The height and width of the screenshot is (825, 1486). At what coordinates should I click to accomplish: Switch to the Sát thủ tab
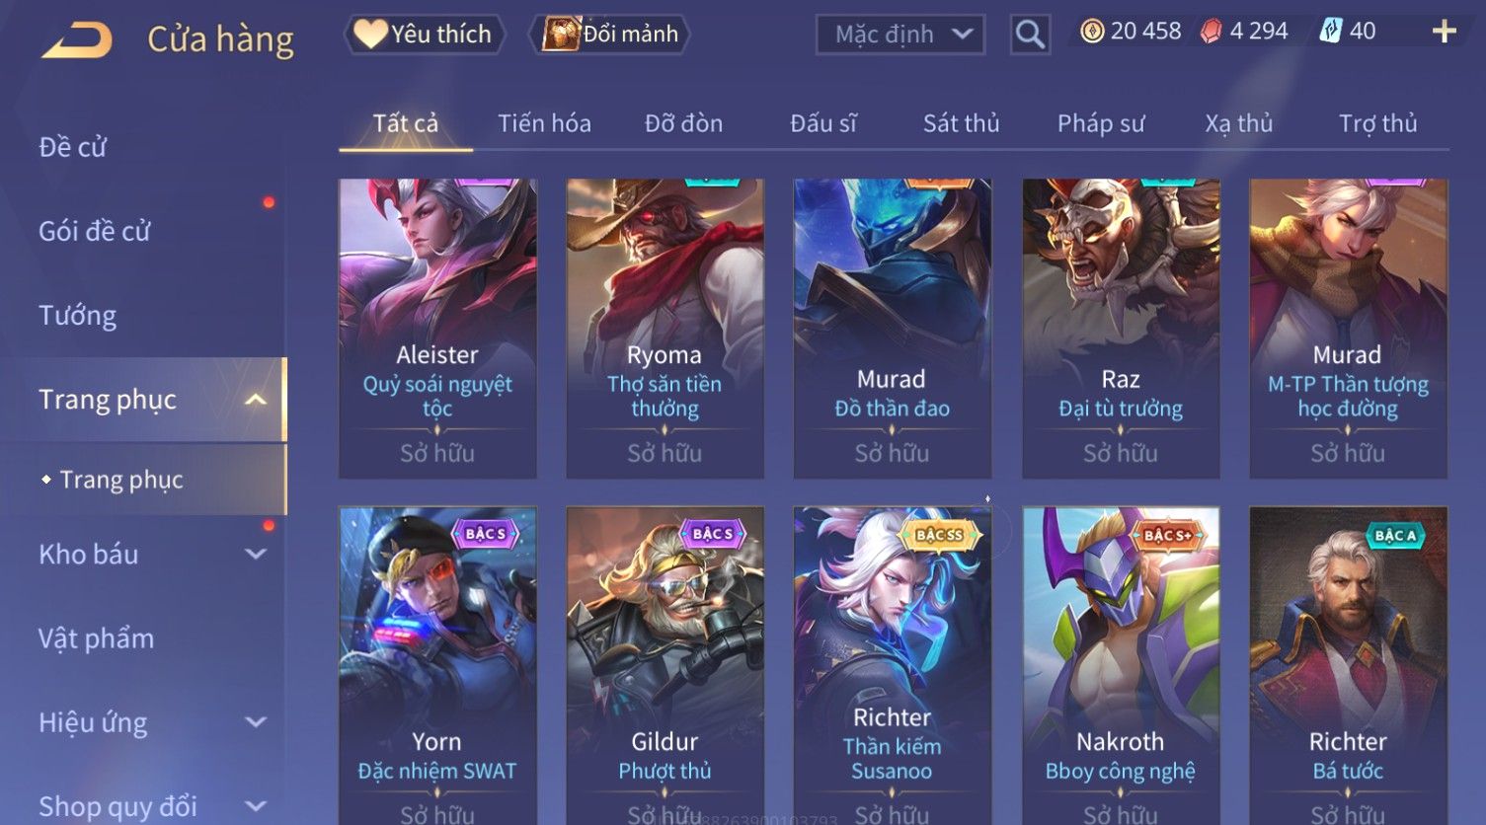coord(961,123)
